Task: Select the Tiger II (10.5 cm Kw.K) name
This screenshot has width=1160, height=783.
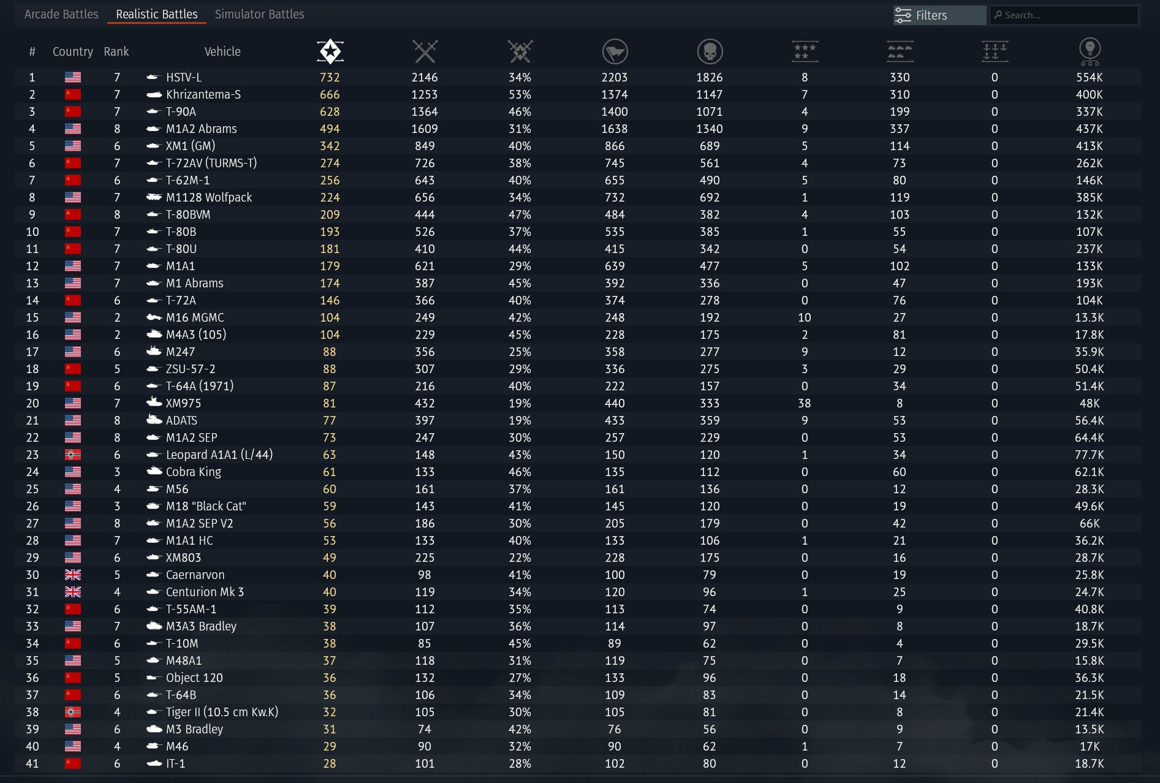Action: (x=222, y=712)
